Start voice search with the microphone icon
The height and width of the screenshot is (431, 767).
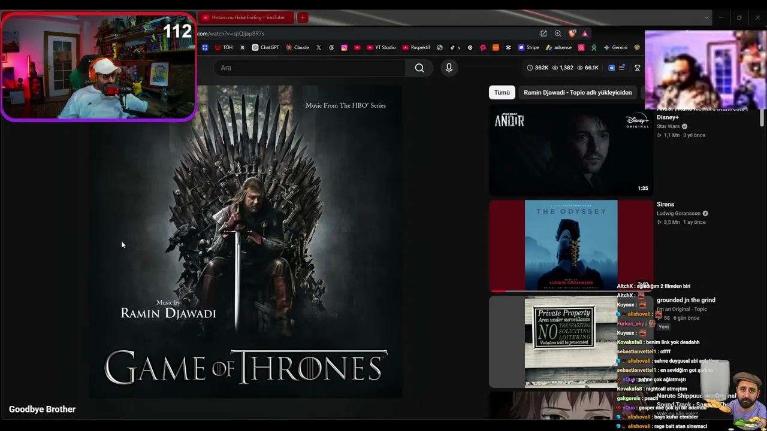pos(449,68)
